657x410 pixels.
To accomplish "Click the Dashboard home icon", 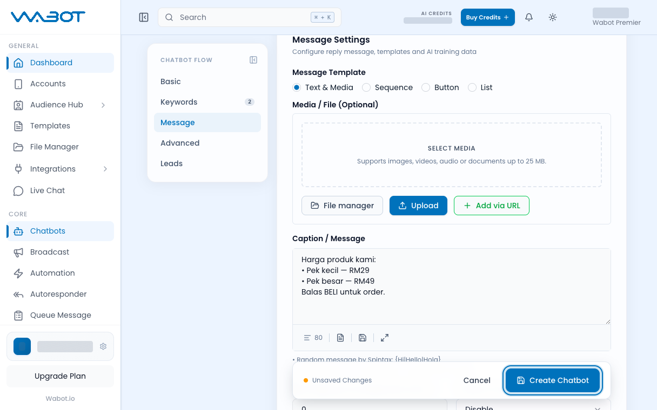I will pos(18,63).
